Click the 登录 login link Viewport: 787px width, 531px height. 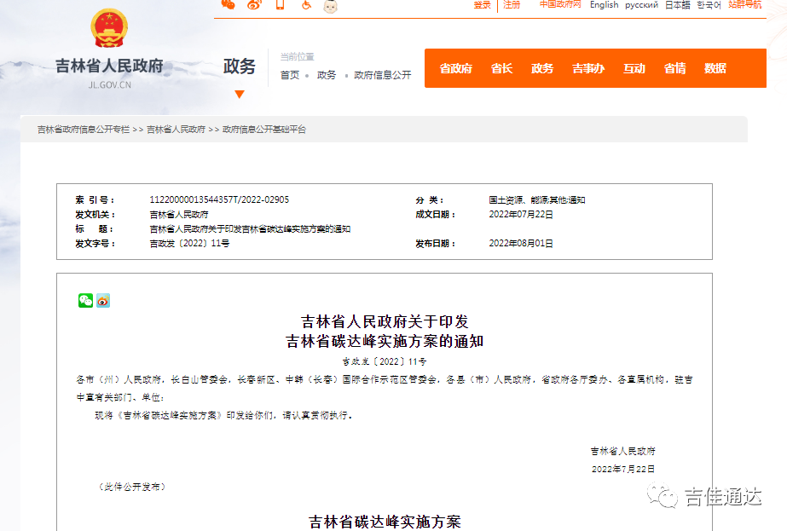pyautogui.click(x=482, y=5)
